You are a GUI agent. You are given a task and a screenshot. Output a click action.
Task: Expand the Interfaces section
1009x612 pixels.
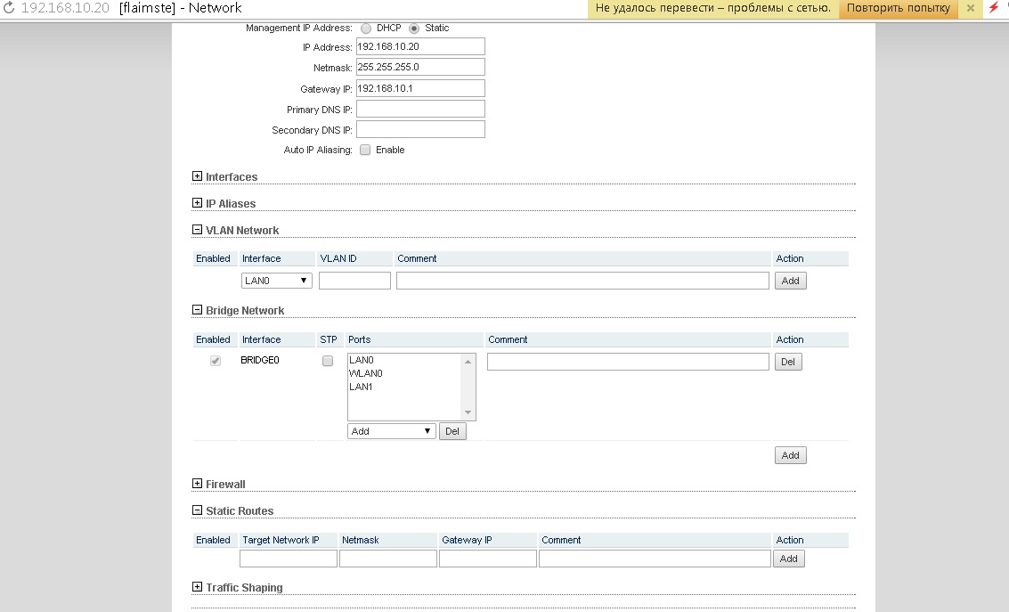198,176
